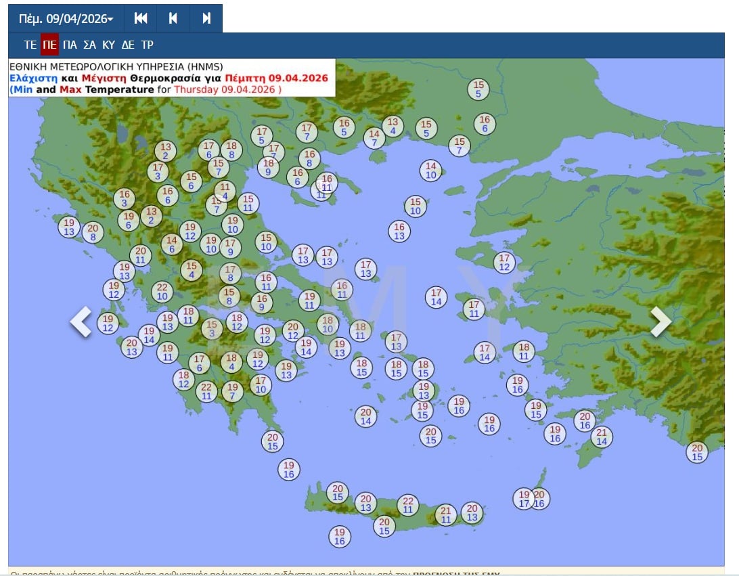Click the right arrow on the map
Viewport: 739px width, 576px height.
[x=660, y=322]
